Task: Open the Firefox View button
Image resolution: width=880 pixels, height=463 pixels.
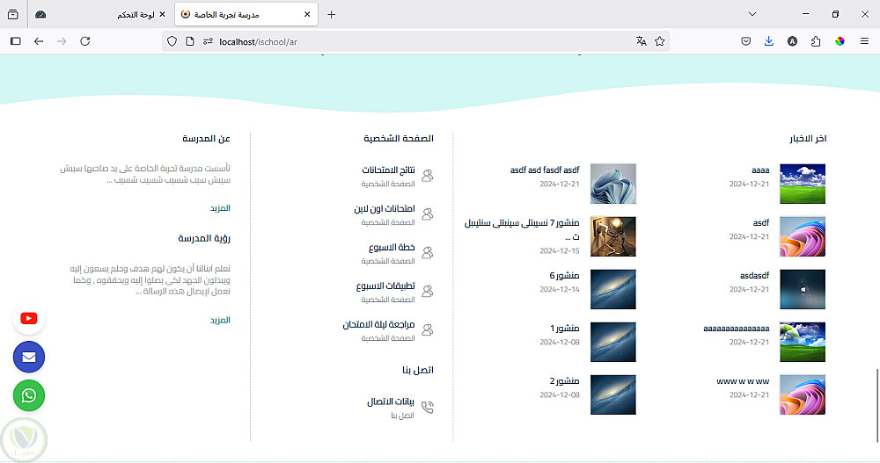Action: click(13, 15)
